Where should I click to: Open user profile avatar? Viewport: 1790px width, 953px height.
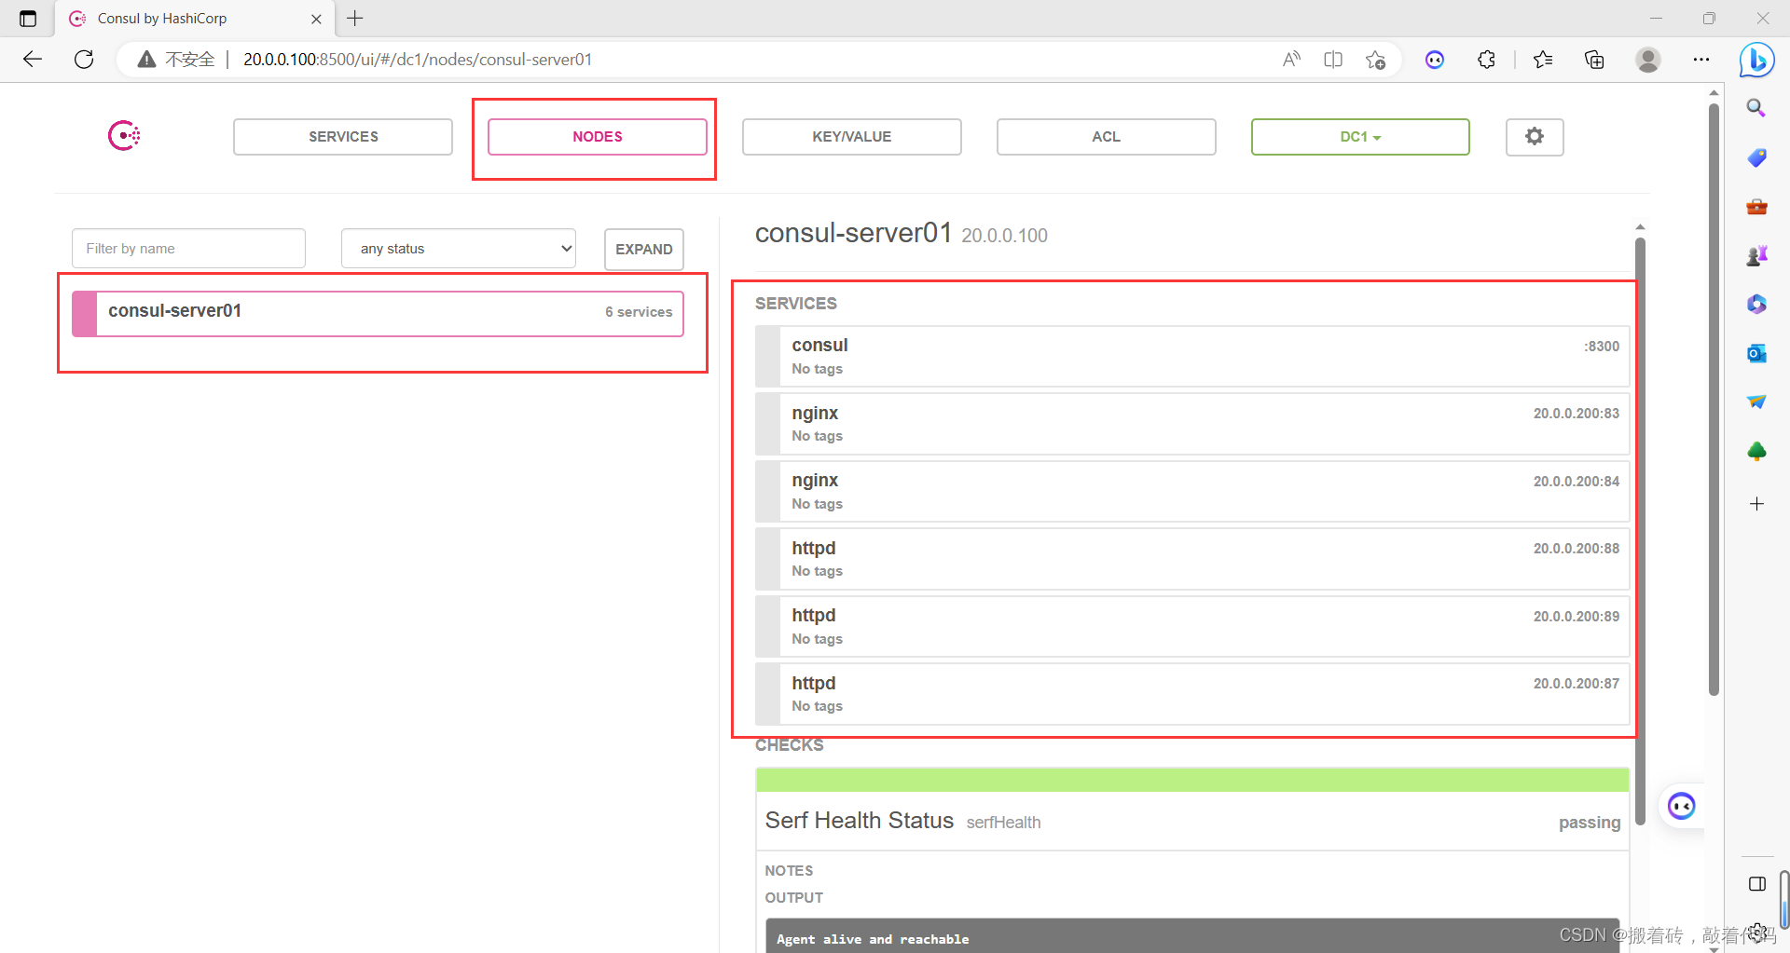click(1648, 60)
